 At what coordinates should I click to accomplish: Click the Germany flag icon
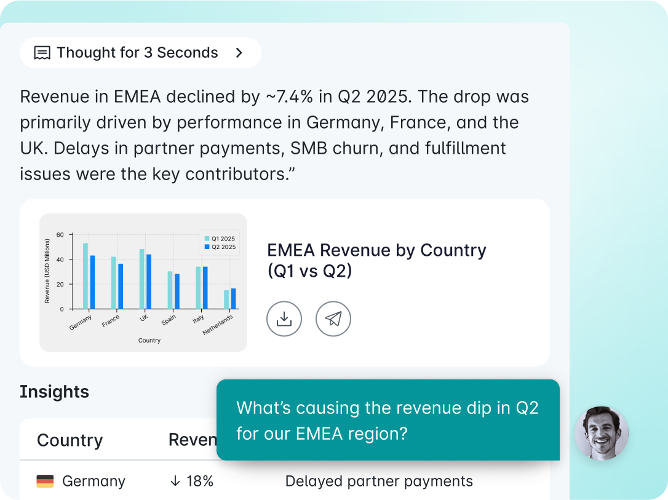(45, 481)
